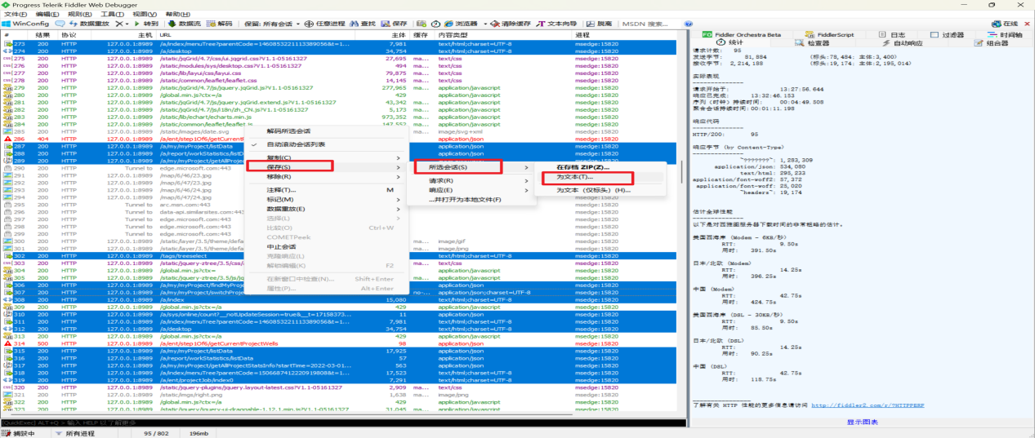Expand the 数据重放(E) context submenu
The width and height of the screenshot is (1035, 438).
click(327, 209)
